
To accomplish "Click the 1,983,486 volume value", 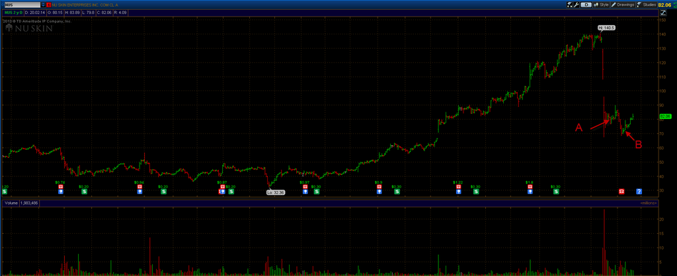I will click(x=29, y=202).
